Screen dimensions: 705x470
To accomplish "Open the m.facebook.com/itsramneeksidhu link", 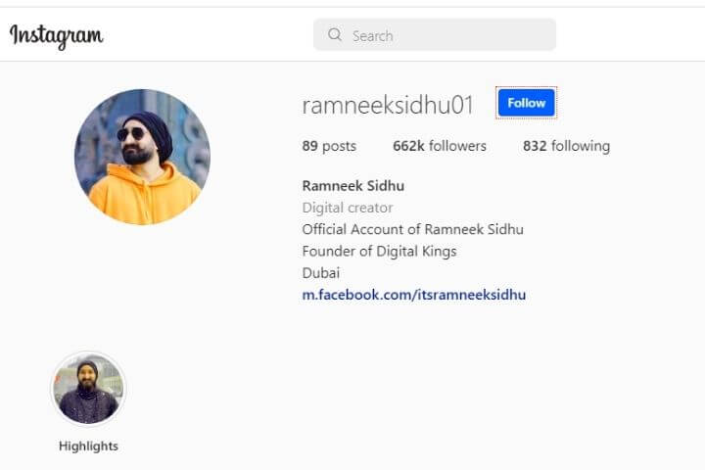I will [413, 295].
